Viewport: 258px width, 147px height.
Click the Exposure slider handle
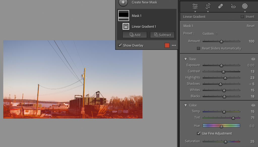(x=221, y=66)
